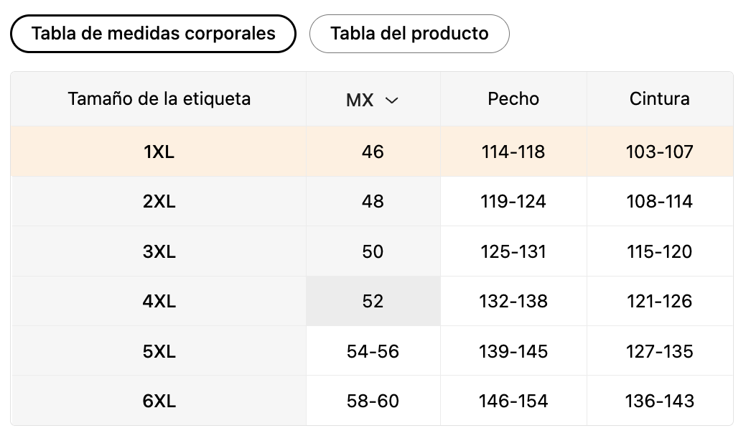Choose the 4XL size label

click(159, 301)
